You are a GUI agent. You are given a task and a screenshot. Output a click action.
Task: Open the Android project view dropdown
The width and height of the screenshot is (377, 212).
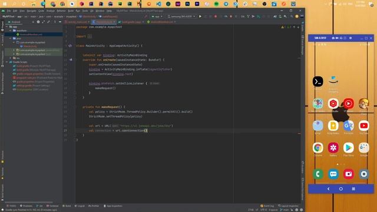pos(14,22)
